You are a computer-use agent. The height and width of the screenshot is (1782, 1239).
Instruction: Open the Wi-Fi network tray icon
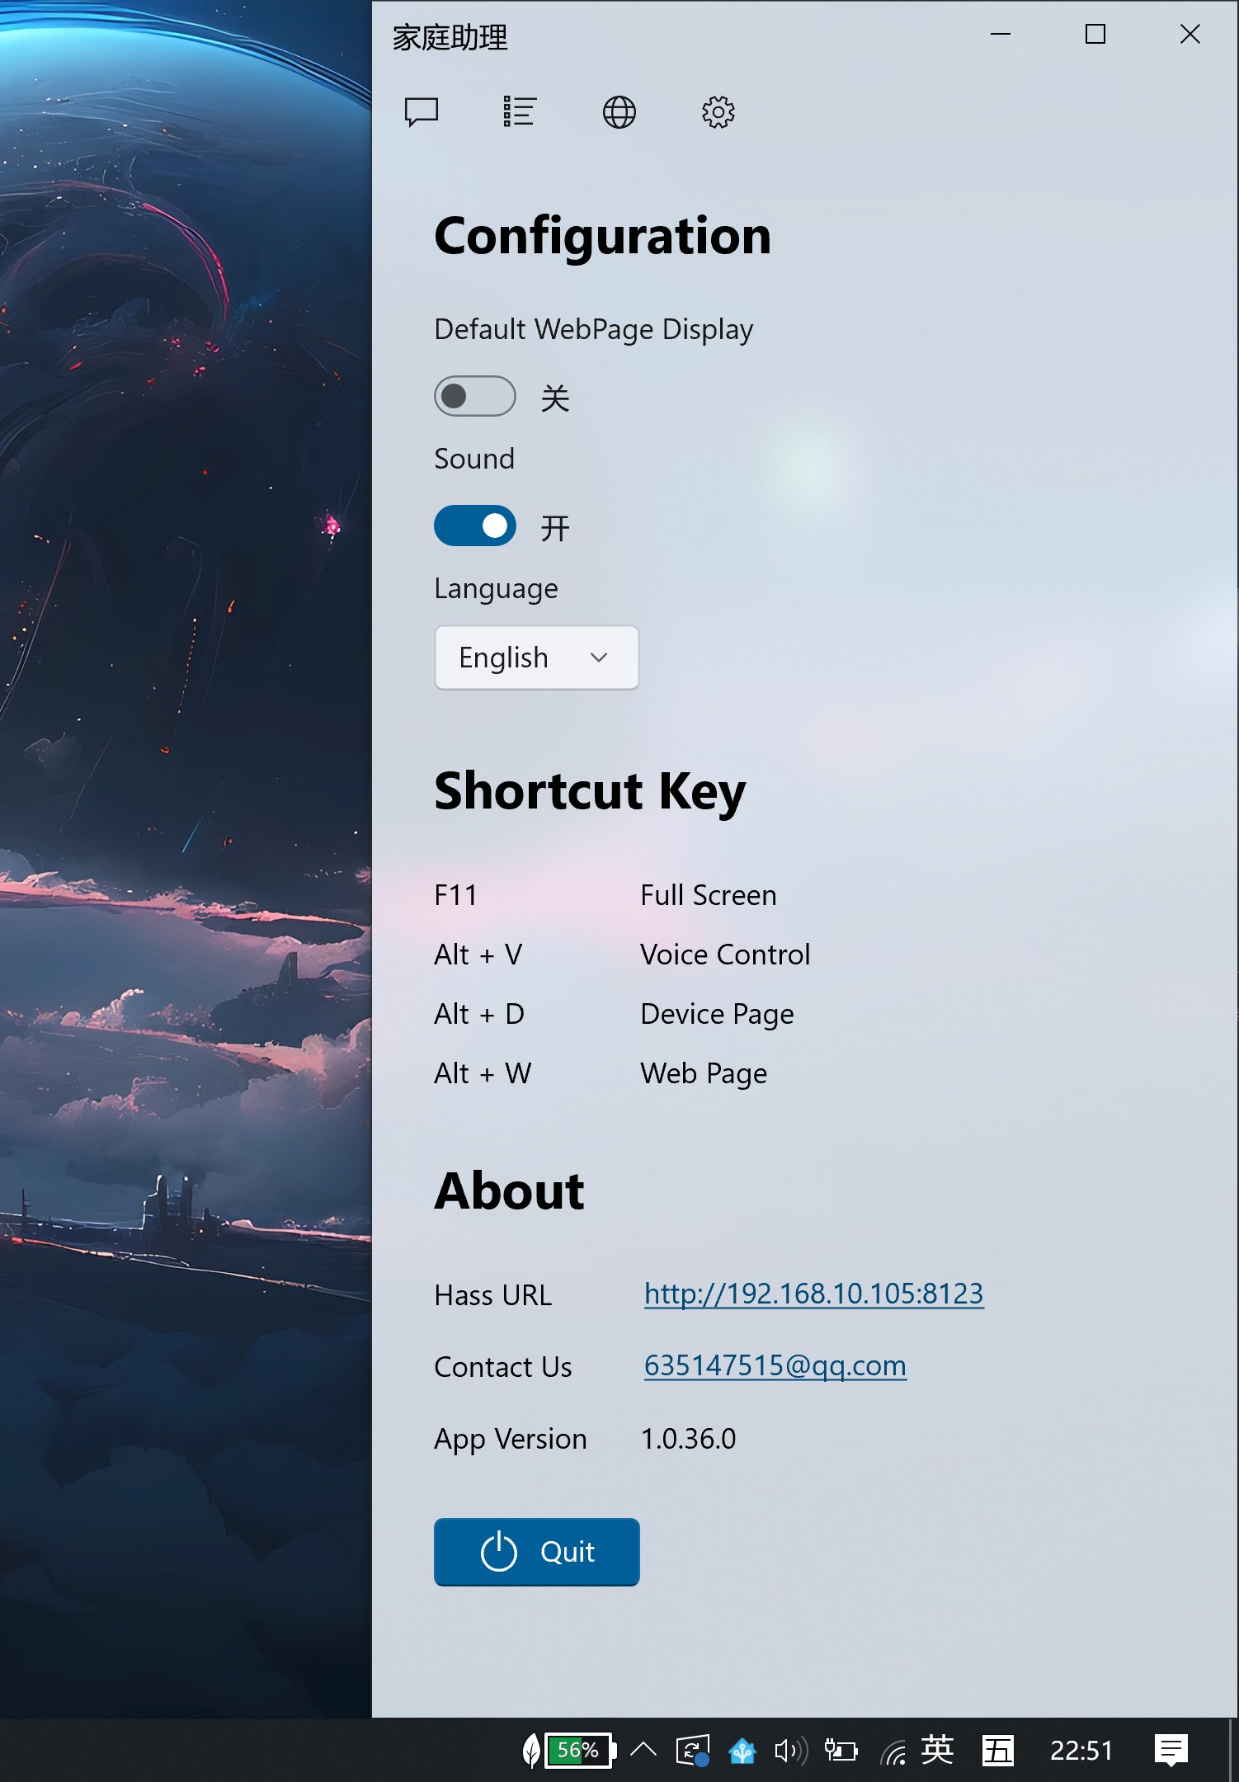(893, 1751)
